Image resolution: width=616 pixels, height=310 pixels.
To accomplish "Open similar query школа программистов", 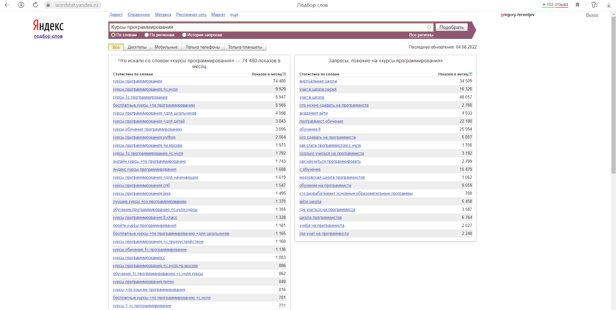I will point(320,218).
